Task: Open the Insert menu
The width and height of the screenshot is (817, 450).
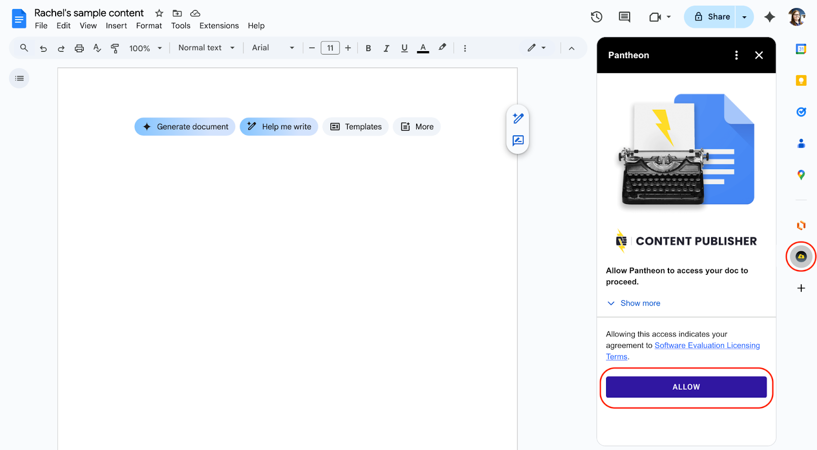Action: [116, 26]
